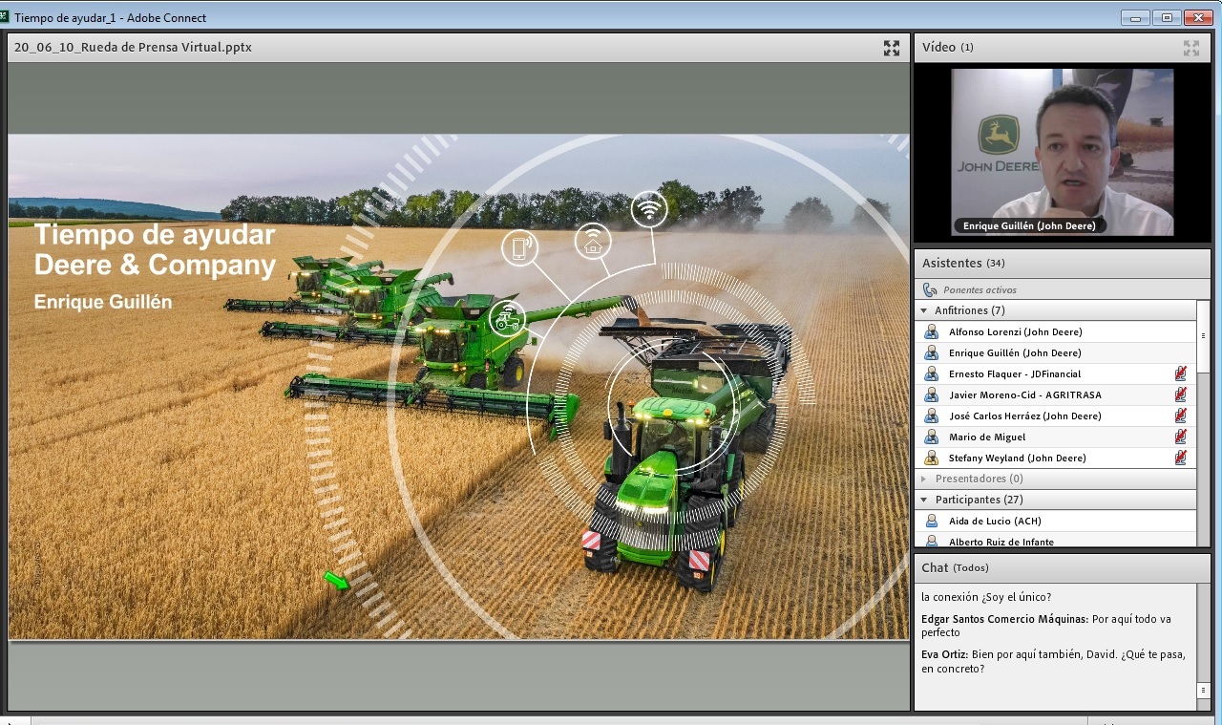Select Alfonso Lorenzi (John Deere) in attendees
1222x725 pixels.
(x=1056, y=332)
